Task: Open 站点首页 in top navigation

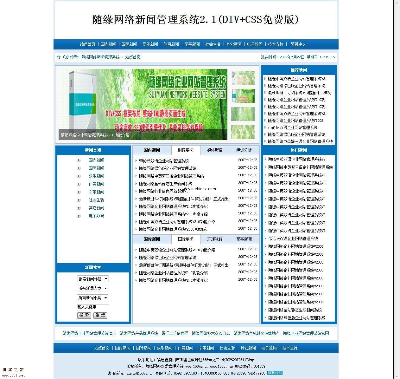Action: 87,44
